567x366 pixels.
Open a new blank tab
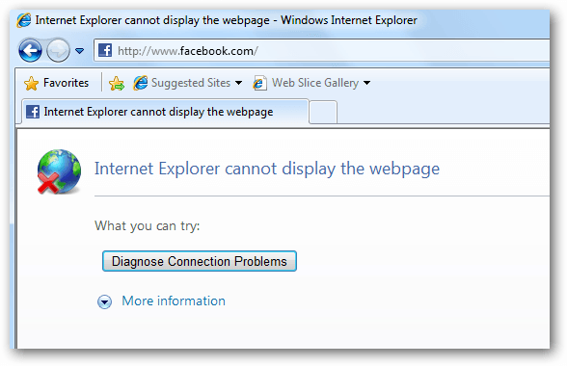(x=323, y=113)
